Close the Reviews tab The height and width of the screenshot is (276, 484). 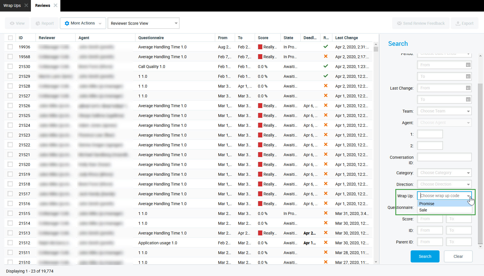pyautogui.click(x=55, y=5)
